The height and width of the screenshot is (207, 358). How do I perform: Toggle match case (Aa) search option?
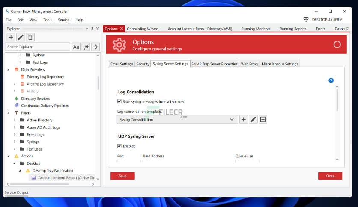point(76,47)
